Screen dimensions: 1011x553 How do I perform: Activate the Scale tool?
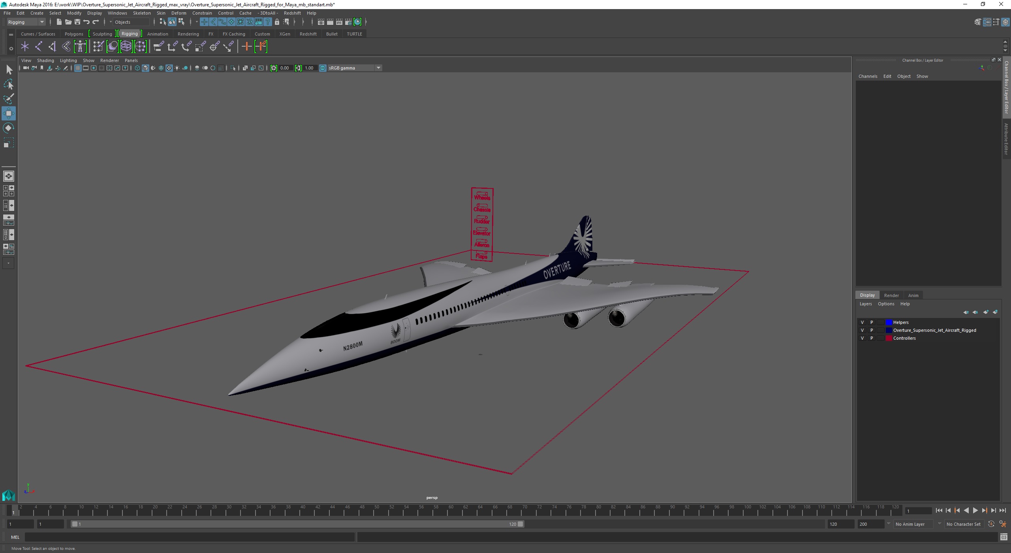pos(9,143)
